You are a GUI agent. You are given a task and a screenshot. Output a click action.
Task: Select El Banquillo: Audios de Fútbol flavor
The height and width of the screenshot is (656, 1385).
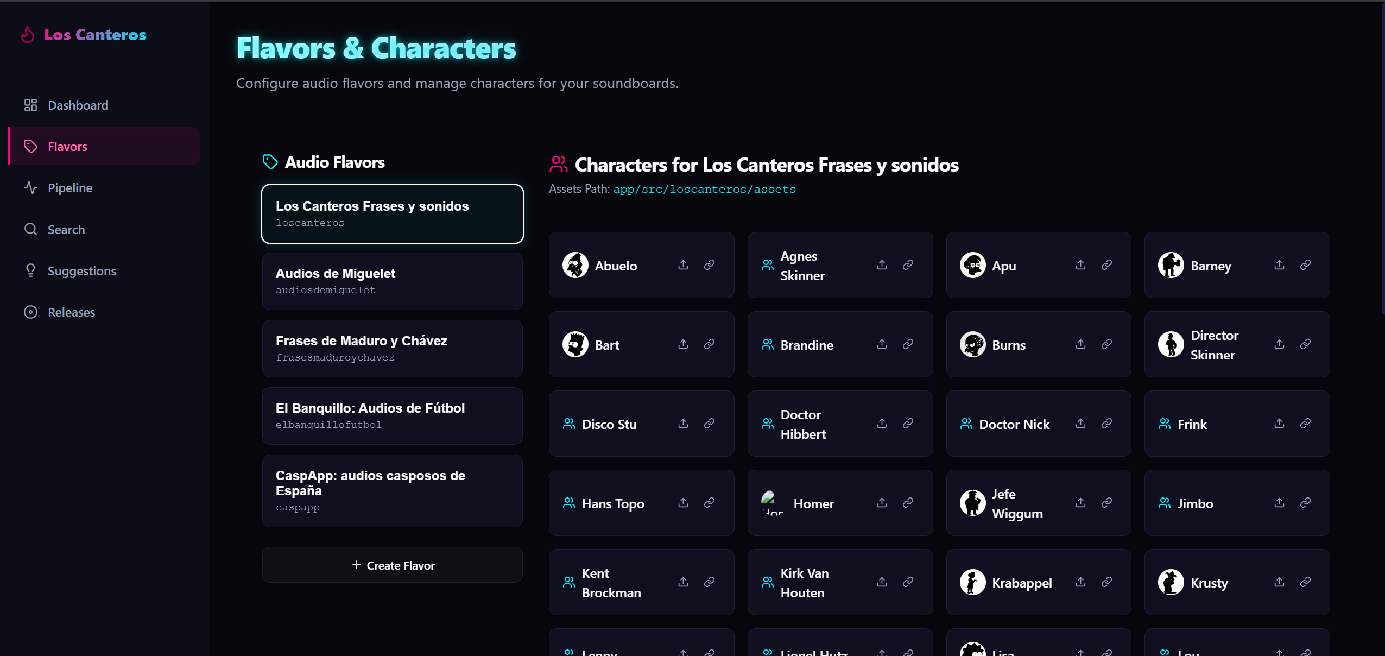[392, 416]
